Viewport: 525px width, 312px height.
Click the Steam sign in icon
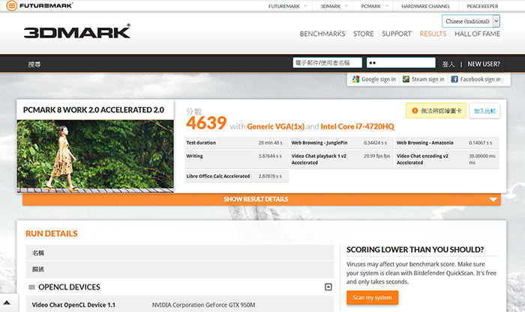click(x=406, y=79)
